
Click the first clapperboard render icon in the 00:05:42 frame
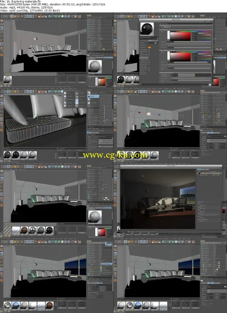point(39,16)
